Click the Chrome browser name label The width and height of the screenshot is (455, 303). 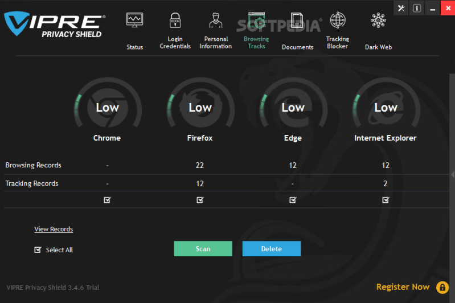pyautogui.click(x=107, y=138)
